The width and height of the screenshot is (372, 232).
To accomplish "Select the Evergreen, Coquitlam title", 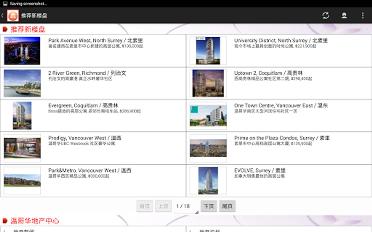I will coord(83,105).
